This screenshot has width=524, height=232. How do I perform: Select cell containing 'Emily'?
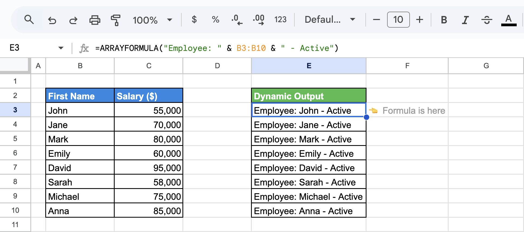pyautogui.click(x=80, y=153)
